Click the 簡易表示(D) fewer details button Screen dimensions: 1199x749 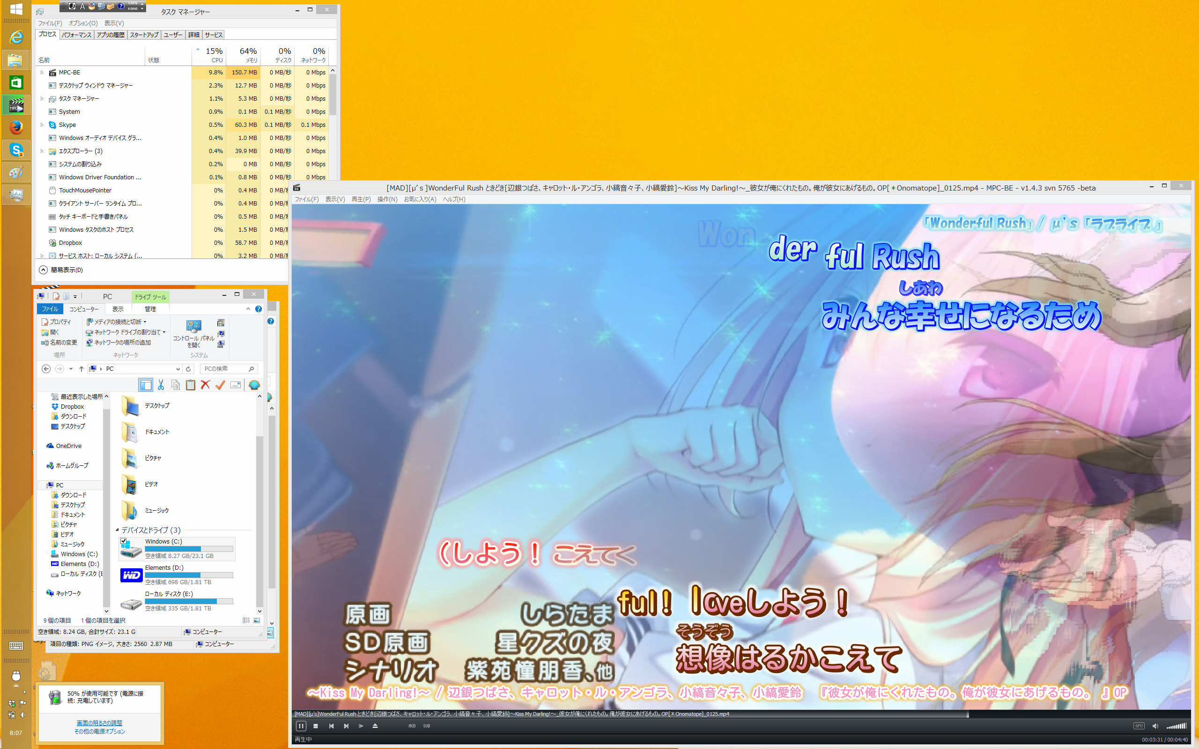(61, 270)
